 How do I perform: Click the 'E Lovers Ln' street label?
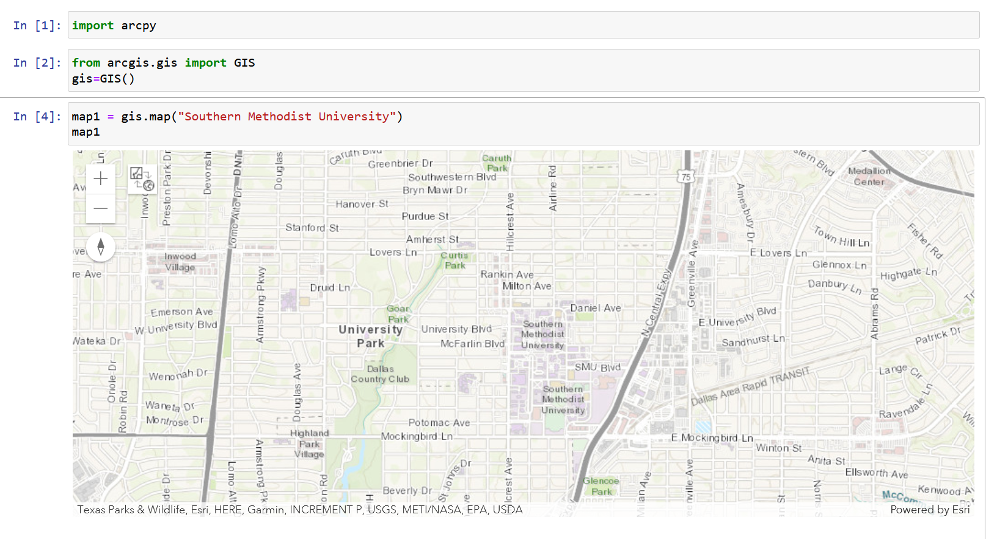778,252
